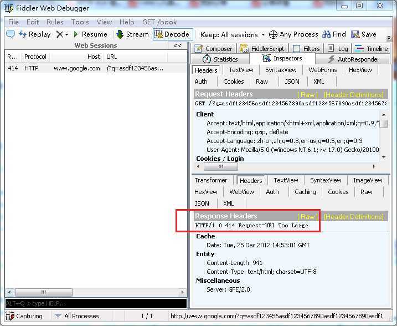This screenshot has width=397, height=326.
Task: Select request SyntaxView tab
Action: pyautogui.click(x=281, y=70)
